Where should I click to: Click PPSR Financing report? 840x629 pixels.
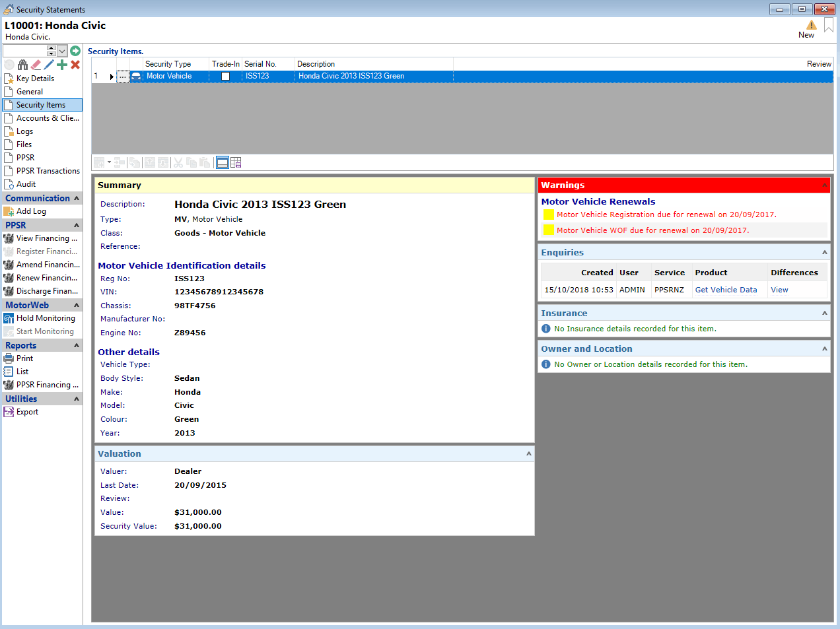(42, 385)
